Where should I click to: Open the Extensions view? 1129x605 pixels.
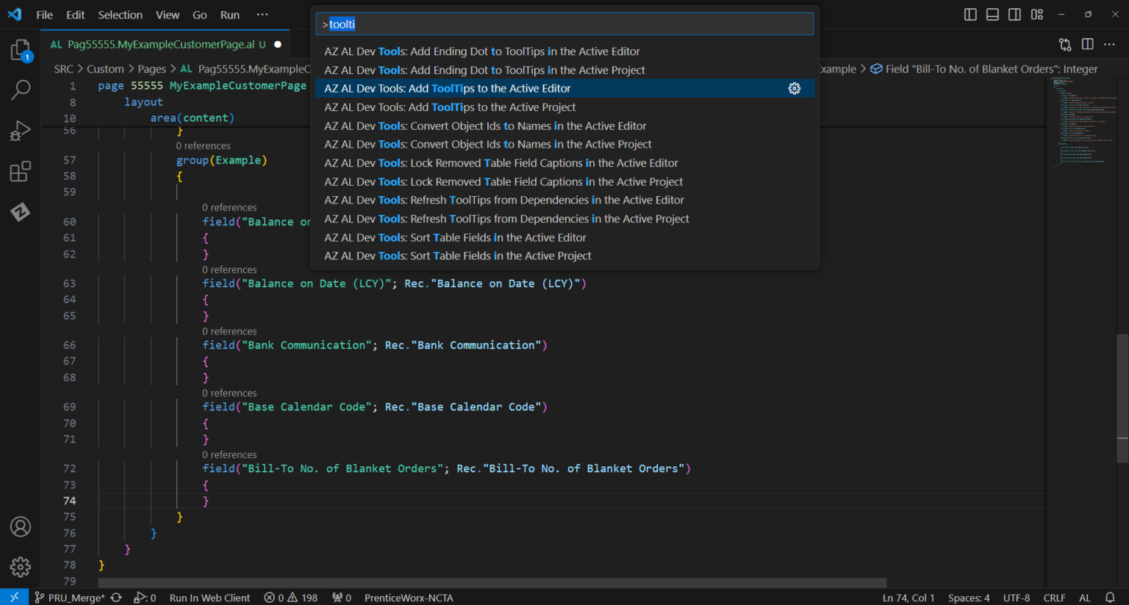coord(20,171)
